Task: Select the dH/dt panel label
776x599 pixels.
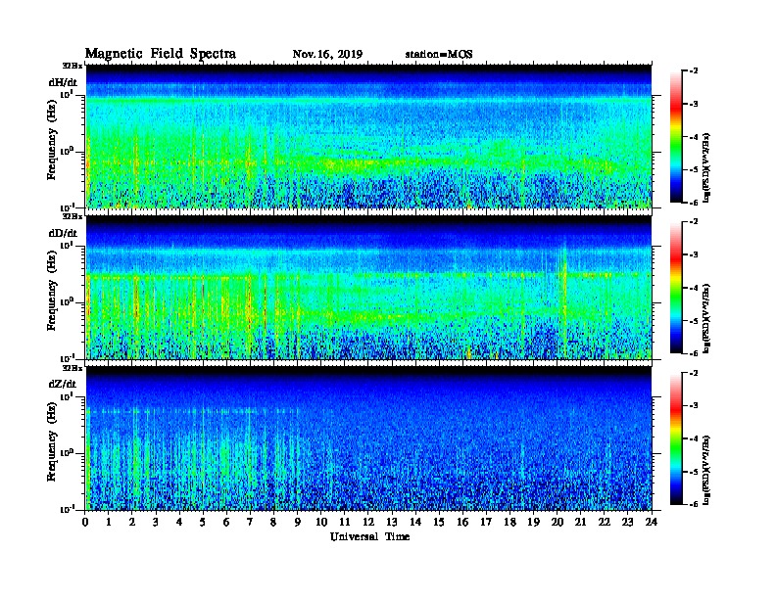Action: click(63, 82)
